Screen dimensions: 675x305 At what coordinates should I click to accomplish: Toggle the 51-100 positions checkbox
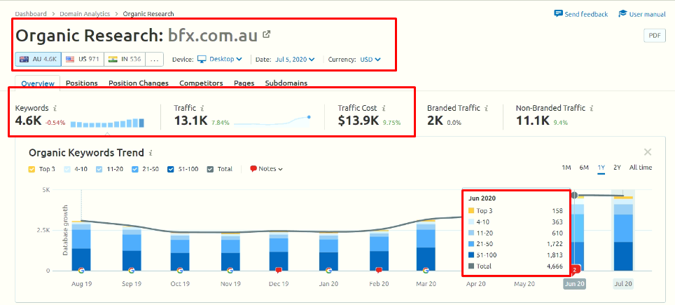point(171,169)
